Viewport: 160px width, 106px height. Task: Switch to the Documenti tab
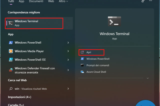(36, 1)
